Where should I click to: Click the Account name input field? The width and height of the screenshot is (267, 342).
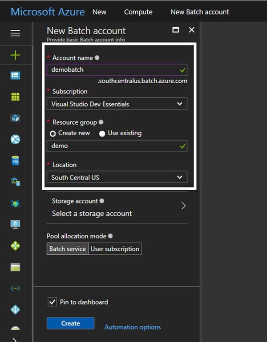(x=113, y=70)
